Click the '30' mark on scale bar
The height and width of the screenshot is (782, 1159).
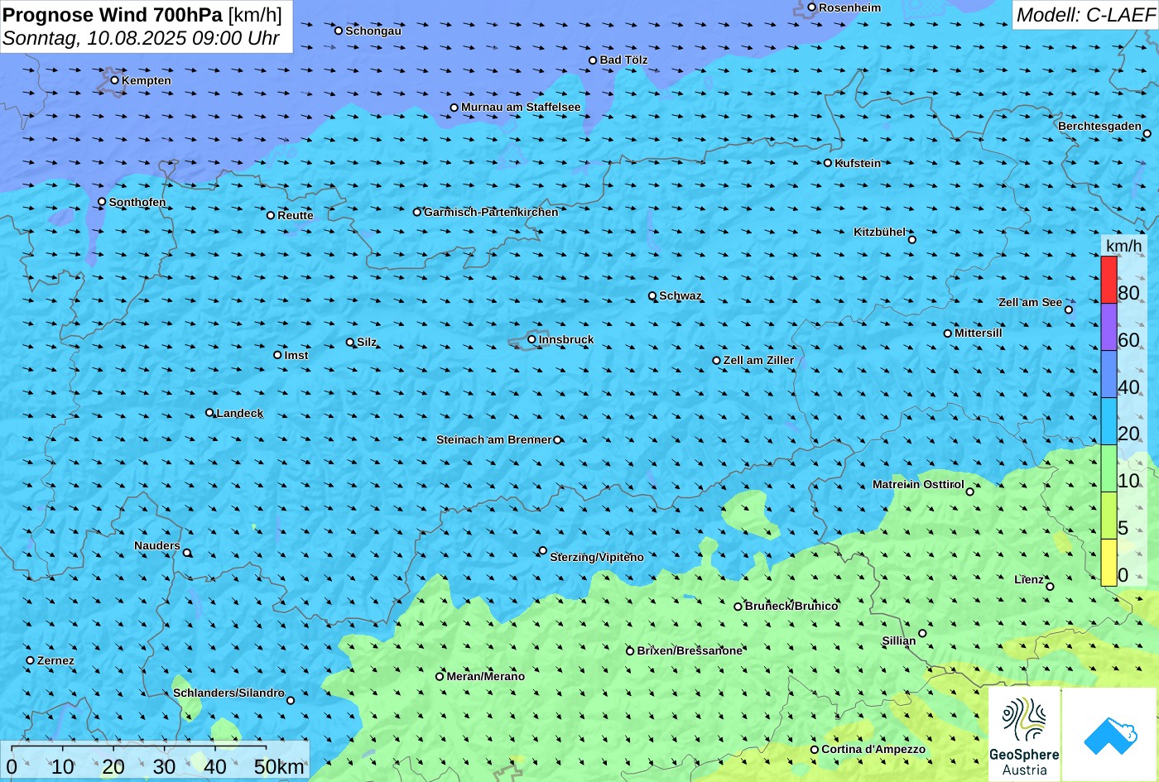pyautogui.click(x=164, y=766)
